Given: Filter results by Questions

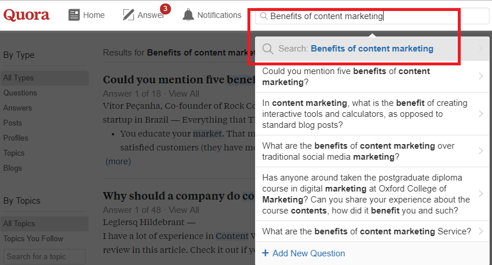Looking at the screenshot, I should tap(20, 93).
